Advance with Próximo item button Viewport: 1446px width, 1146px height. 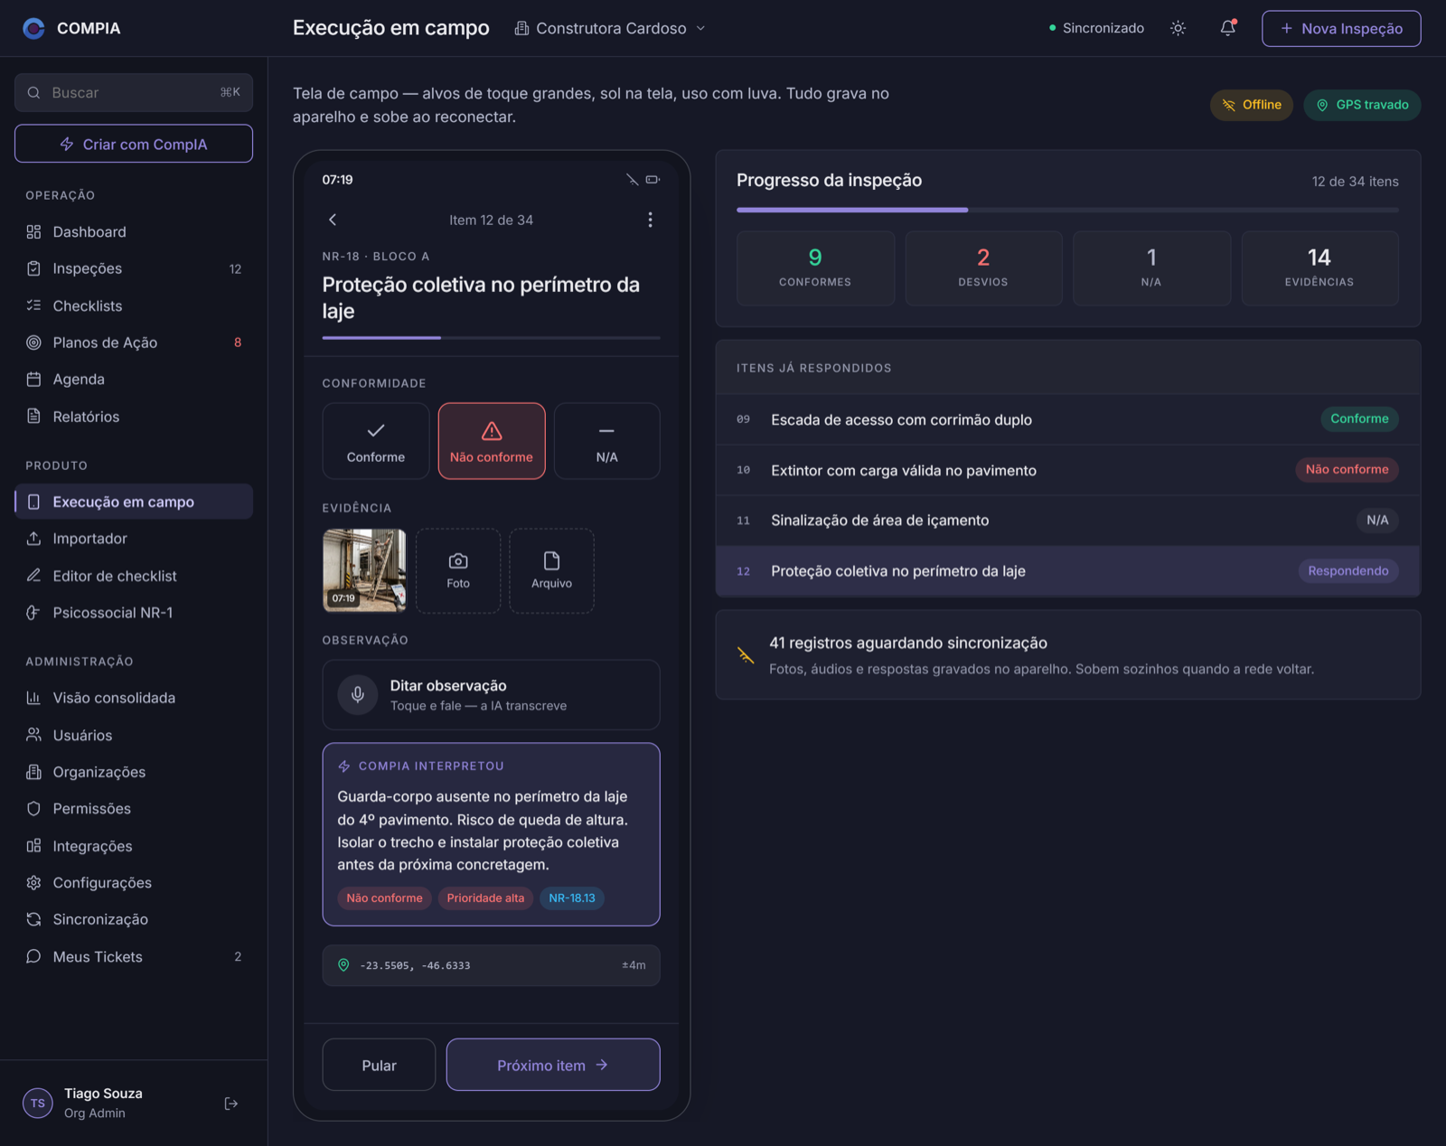tap(553, 1066)
